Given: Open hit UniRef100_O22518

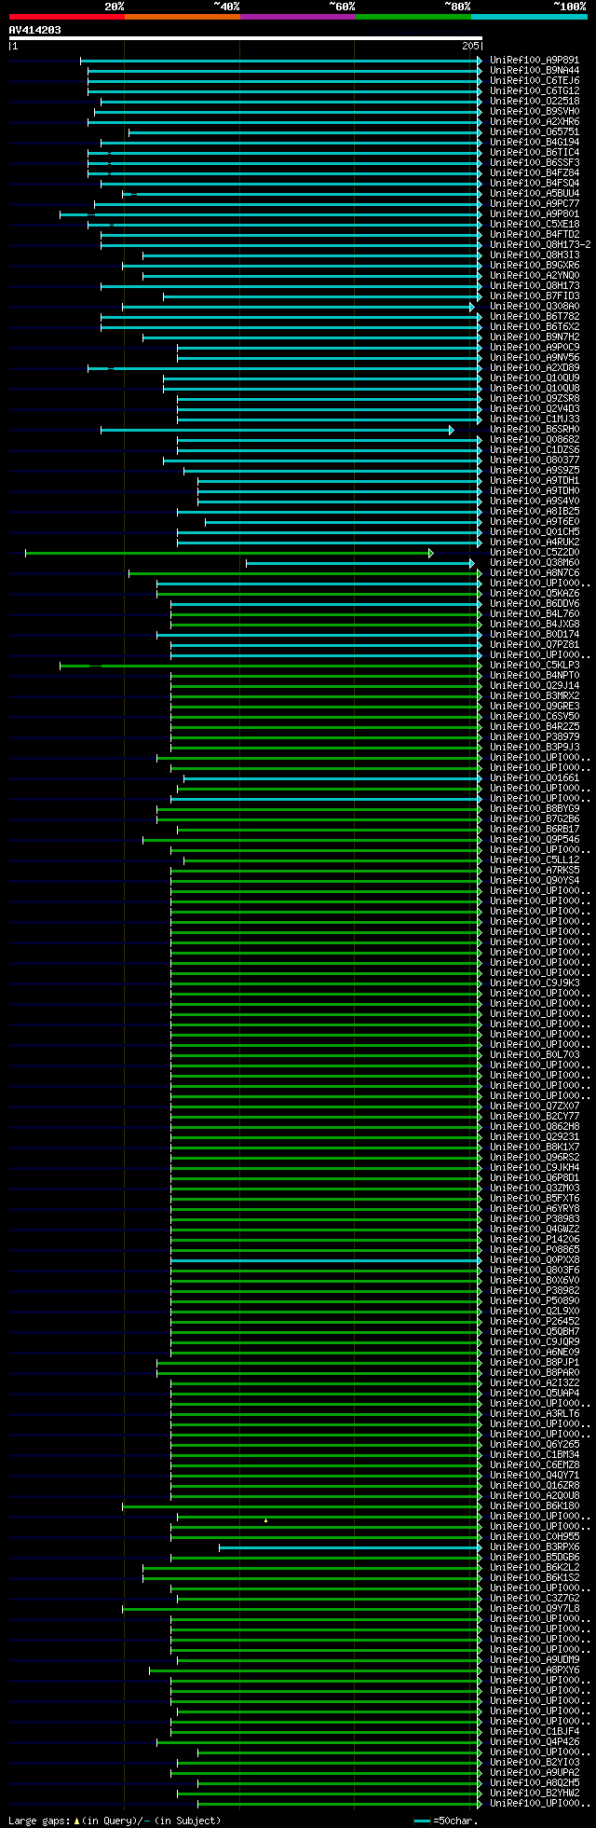Looking at the screenshot, I should click(535, 102).
